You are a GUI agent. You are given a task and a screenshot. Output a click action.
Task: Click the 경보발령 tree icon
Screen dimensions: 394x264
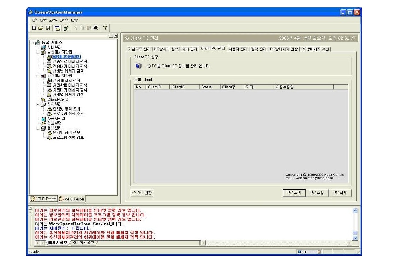tap(43, 123)
